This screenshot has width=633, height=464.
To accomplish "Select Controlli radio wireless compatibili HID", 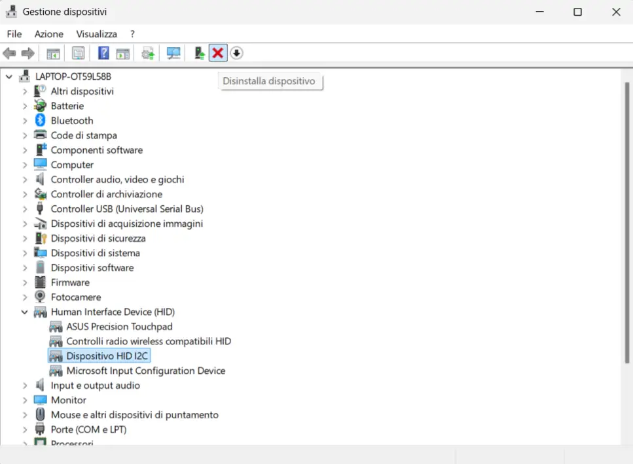I will [x=149, y=341].
